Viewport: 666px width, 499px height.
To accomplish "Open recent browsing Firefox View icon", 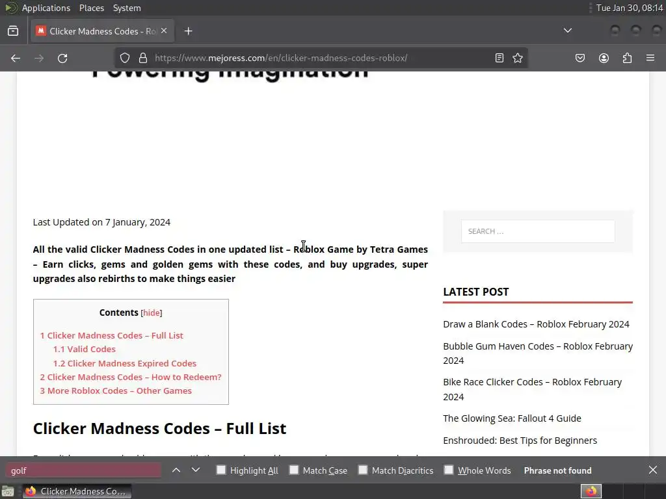I will coord(13,31).
